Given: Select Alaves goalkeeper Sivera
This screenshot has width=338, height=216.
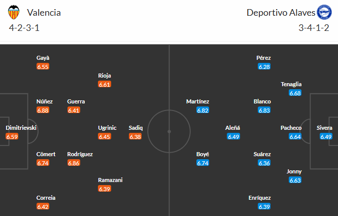Looking at the screenshot, I should 324,128.
